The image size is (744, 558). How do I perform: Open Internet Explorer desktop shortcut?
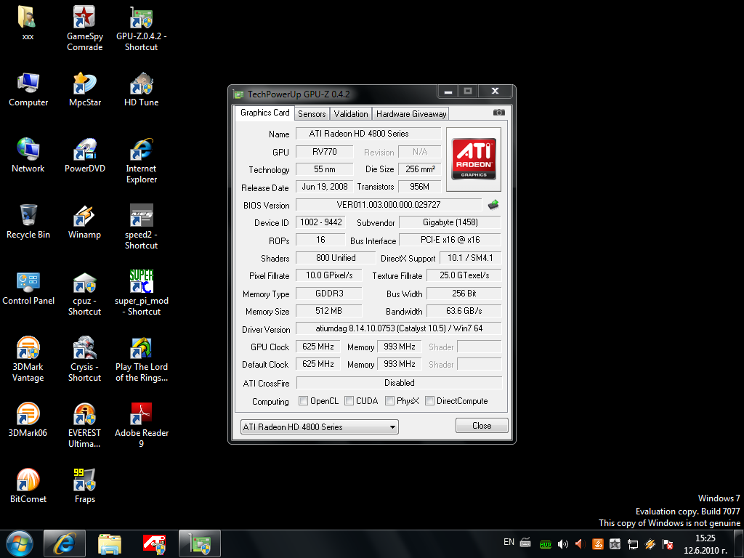[x=142, y=161]
